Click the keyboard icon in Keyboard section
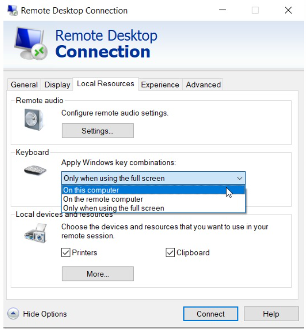306x329 pixels. coord(35,170)
